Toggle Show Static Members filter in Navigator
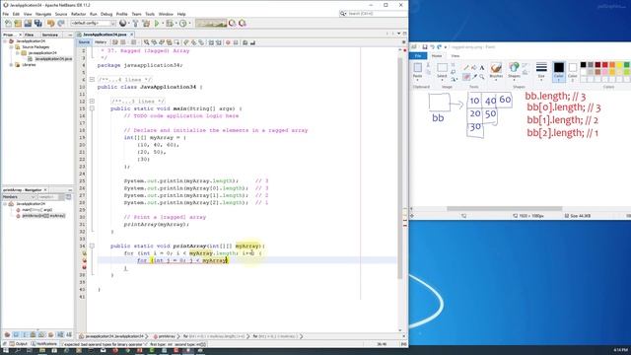This screenshot has height=355, width=631. point(25,334)
